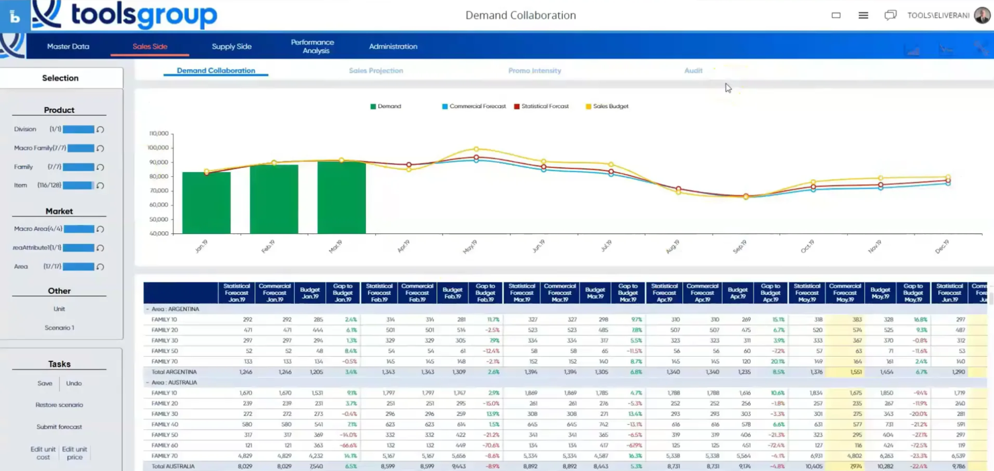Image resolution: width=994 pixels, height=471 pixels.
Task: Click the Item selection bar
Action: (79, 185)
